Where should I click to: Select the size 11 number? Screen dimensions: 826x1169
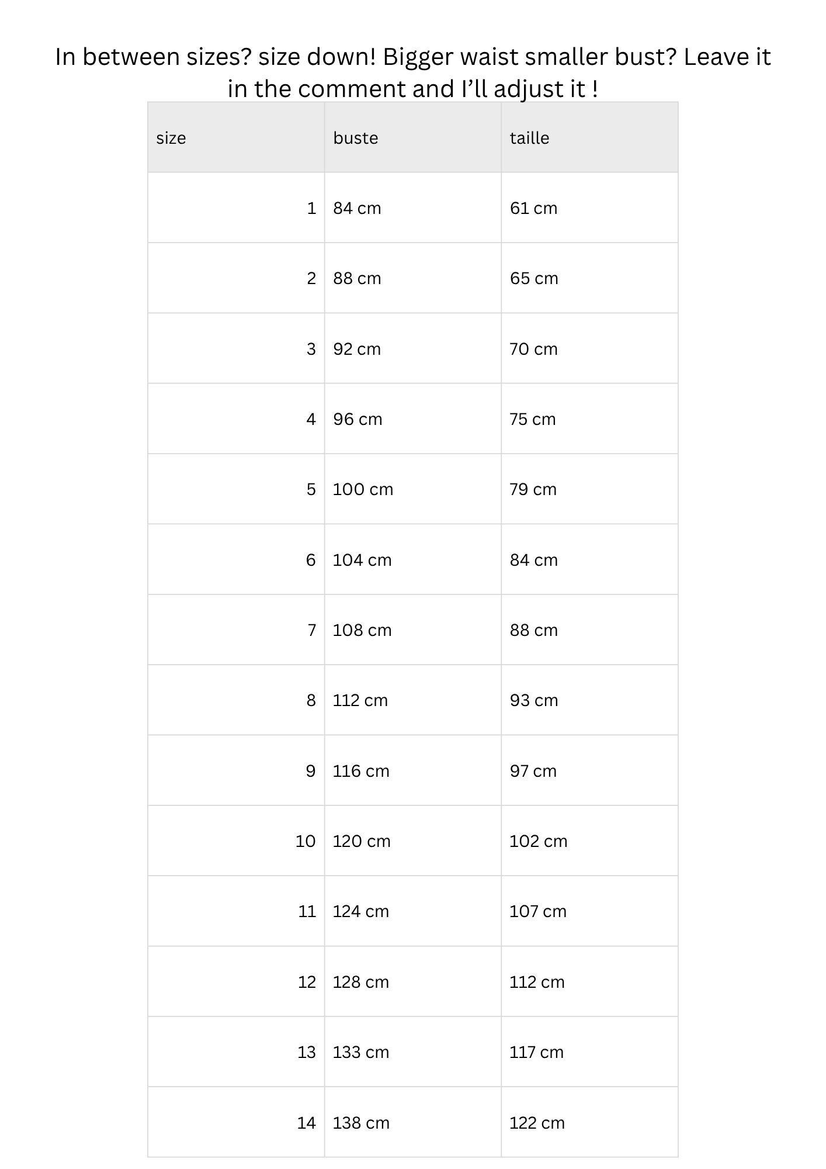tap(307, 911)
